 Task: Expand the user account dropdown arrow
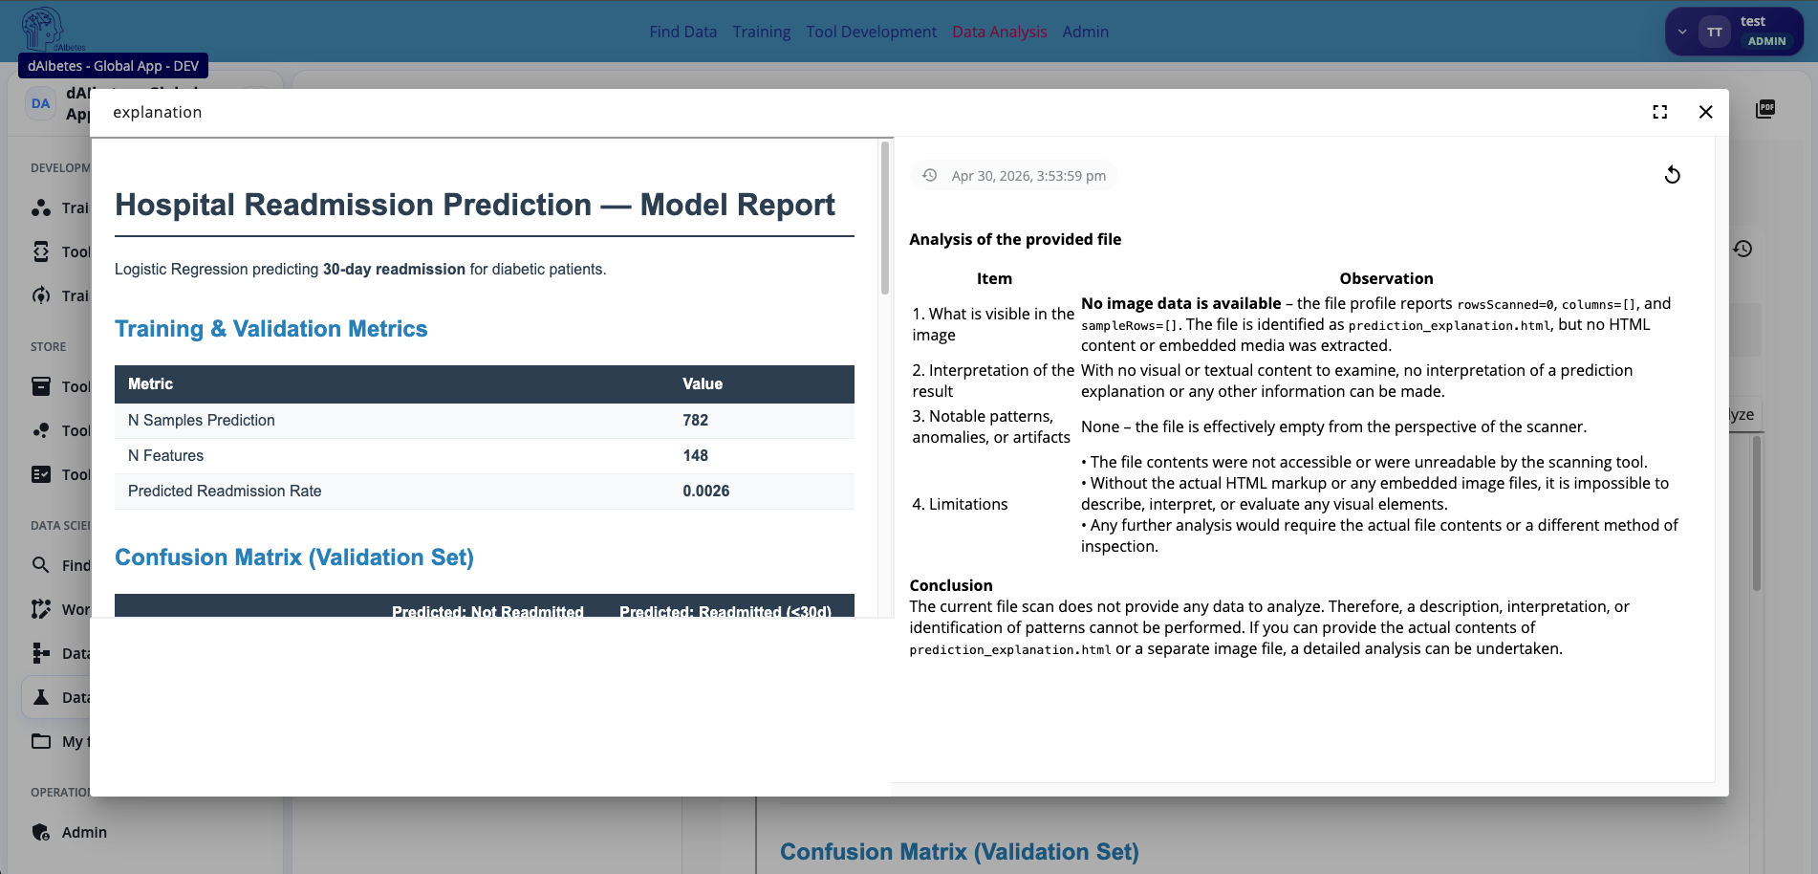(x=1682, y=32)
